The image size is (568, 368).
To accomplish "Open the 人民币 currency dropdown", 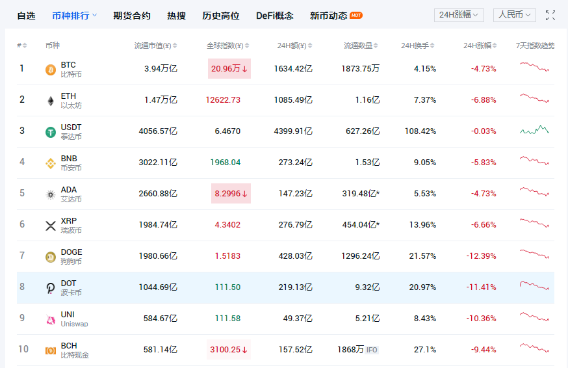I will [515, 15].
